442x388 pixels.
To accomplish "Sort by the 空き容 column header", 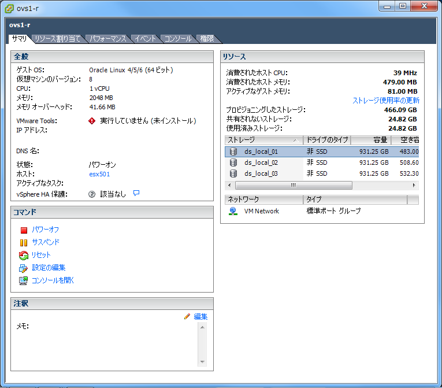I will coord(405,140).
